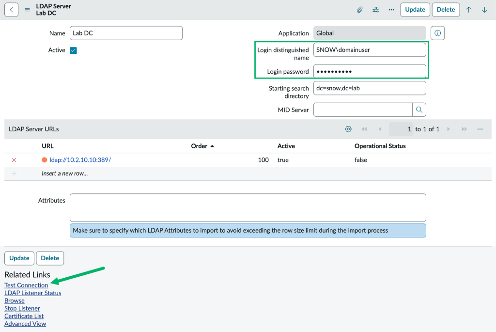The width and height of the screenshot is (496, 332).
Task: Click the page number box showing 1
Action: [x=401, y=129]
